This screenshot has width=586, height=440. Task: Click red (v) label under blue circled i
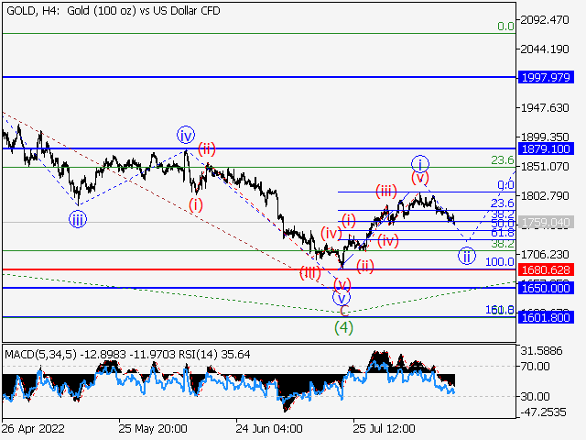420,178
